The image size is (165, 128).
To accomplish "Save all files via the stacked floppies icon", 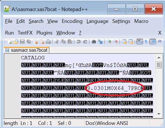I will (x=29, y=42).
